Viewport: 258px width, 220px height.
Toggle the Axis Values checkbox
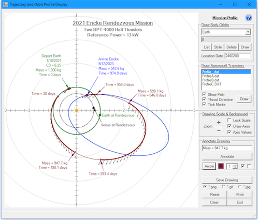tap(230, 132)
